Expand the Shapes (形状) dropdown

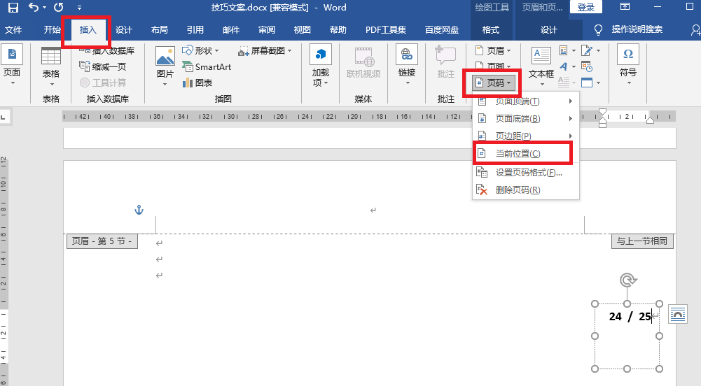click(x=201, y=51)
